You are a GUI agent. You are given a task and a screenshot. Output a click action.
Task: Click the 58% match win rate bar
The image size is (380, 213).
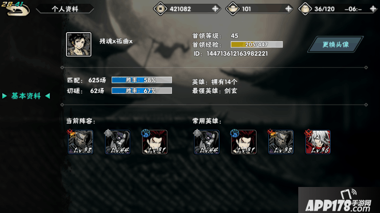click(142, 80)
